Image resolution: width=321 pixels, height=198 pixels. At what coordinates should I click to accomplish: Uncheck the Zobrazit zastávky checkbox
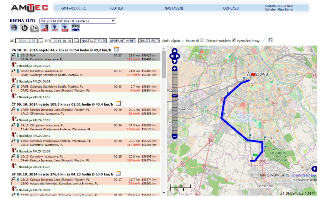tap(234, 40)
